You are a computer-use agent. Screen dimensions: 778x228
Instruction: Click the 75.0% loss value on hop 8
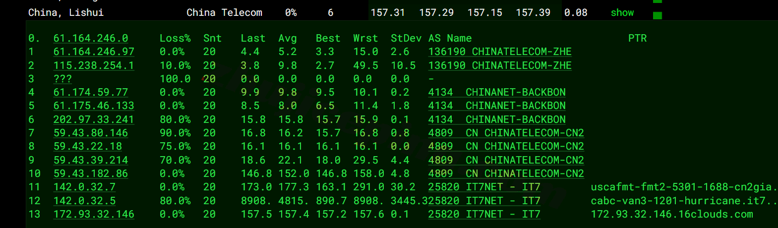[175, 146]
